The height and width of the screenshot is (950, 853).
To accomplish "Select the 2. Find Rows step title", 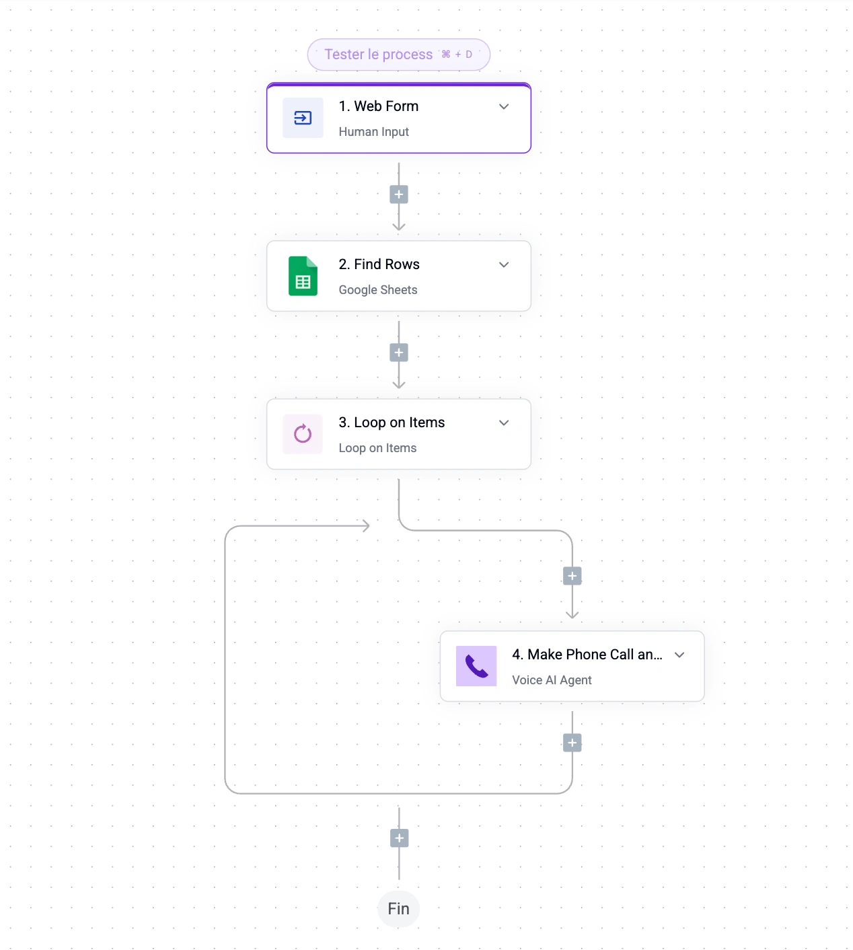I will (379, 264).
